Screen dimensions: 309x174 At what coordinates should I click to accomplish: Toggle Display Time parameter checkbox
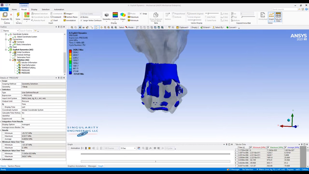pos(3,107)
